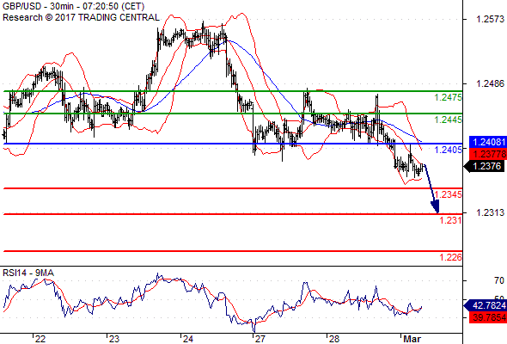Viewport: 507px width, 344px height.
Task: Select the 1.2475 green resistance label
Action: pyautogui.click(x=449, y=97)
